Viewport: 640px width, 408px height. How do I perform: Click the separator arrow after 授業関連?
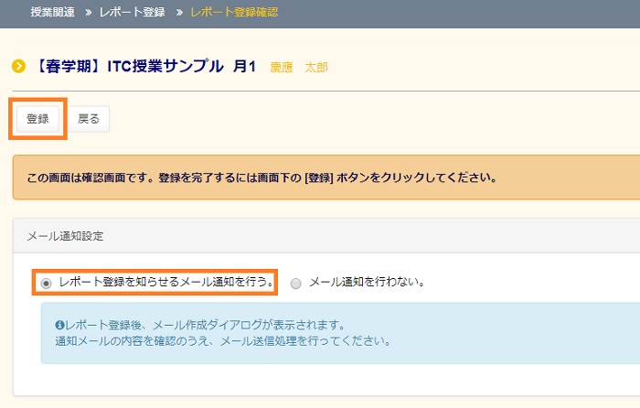tap(91, 13)
